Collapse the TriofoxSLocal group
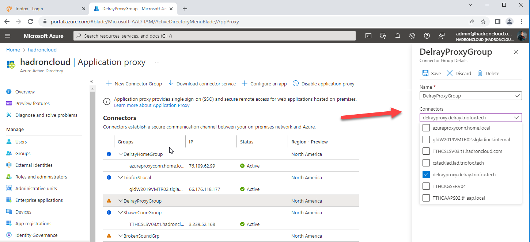The width and height of the screenshot is (530, 242). (121, 177)
